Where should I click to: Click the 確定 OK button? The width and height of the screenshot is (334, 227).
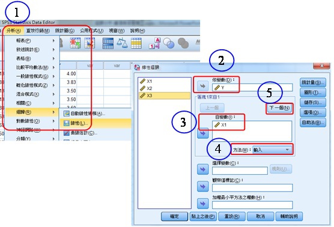(x=174, y=216)
